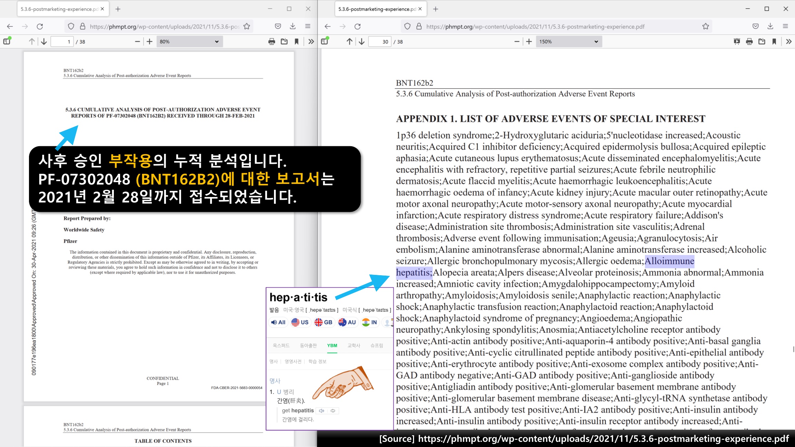Play audio for example 'get hepatitis'

[322, 410]
